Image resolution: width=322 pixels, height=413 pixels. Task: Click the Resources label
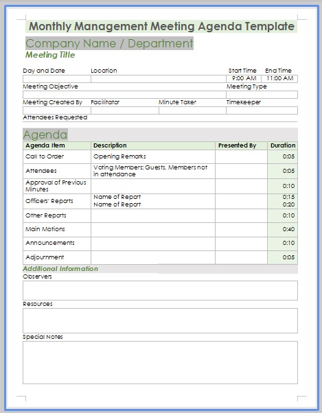point(38,304)
